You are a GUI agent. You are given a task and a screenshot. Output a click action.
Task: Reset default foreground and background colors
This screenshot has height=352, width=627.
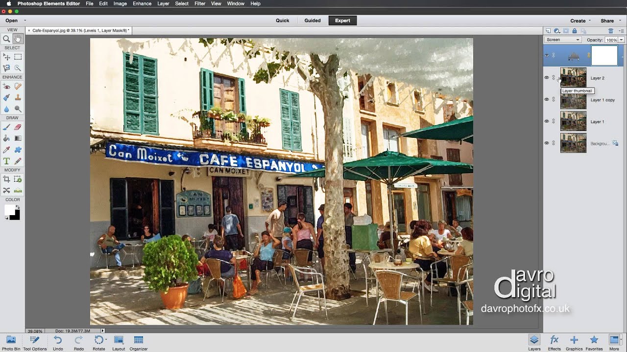click(6, 218)
